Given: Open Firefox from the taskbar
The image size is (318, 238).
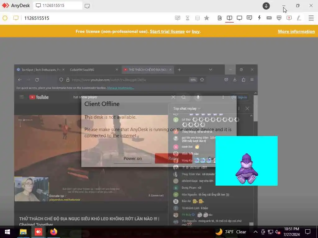Looking at the screenshot, I should pos(54,232).
